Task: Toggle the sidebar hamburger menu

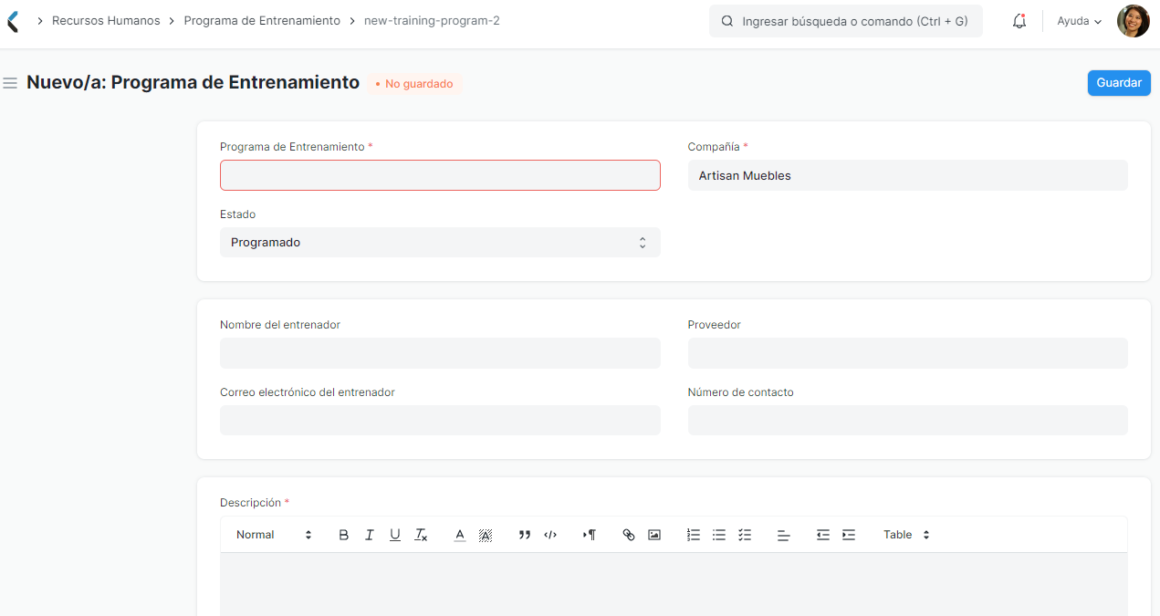Action: coord(10,83)
